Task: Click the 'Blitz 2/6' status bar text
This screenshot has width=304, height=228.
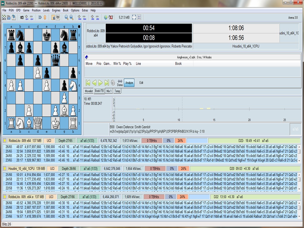Action: pyautogui.click(x=7, y=224)
